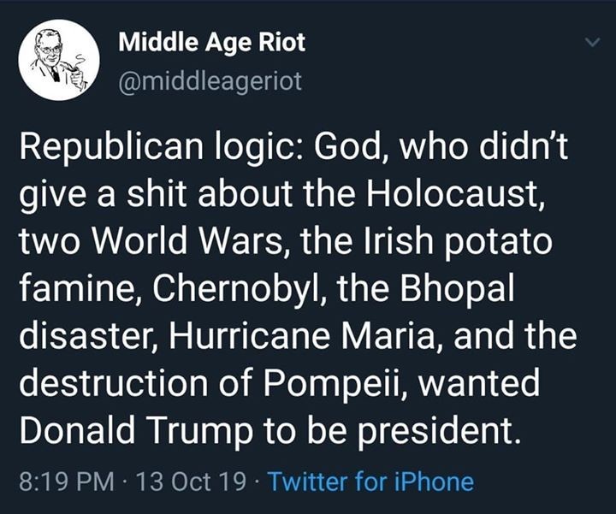
Task: Click the 'Middle Age Riot' display name
Action: (210, 40)
